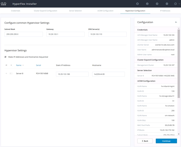Click the Server Selection section heading

point(144,70)
